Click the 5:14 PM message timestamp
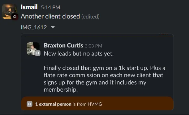The width and height of the screenshot is (189, 115). 50,7
